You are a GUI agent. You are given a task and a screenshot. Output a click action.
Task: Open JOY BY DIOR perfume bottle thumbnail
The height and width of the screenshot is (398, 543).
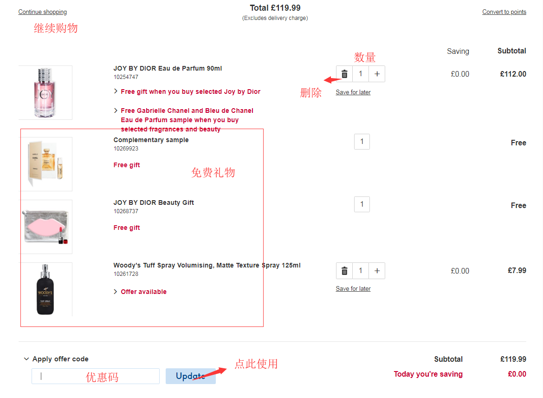coord(45,92)
